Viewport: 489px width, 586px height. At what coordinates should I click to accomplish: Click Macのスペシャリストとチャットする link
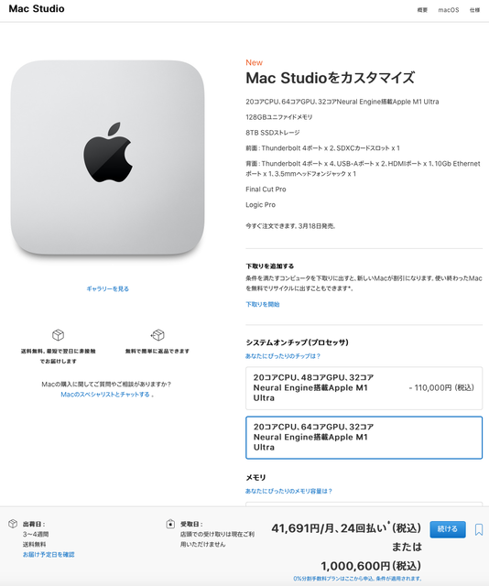tap(105, 395)
